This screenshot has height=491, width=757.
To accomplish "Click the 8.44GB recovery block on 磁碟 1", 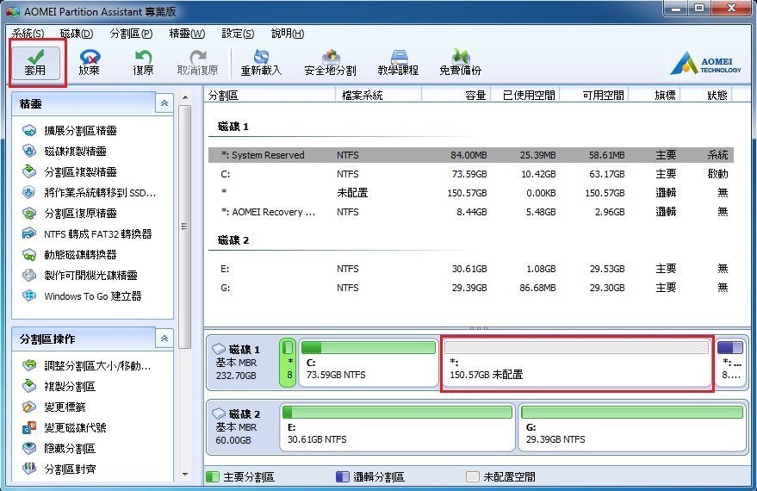I will click(x=730, y=363).
